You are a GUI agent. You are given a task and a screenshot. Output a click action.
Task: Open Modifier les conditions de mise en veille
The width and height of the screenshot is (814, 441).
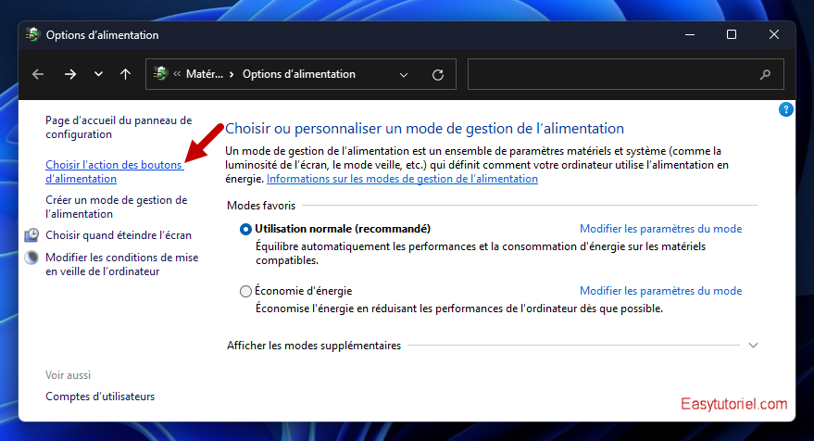click(122, 264)
